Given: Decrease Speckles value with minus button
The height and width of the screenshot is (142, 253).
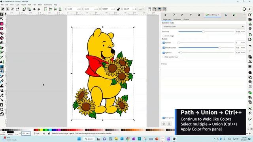Looking at the screenshot, I should coord(242,43).
